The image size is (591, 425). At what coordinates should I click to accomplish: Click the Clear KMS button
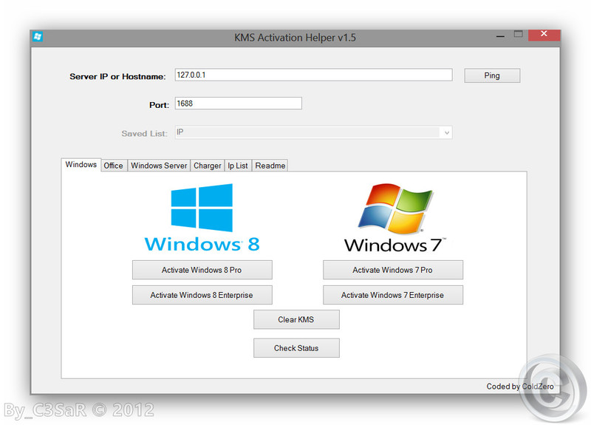tap(296, 319)
